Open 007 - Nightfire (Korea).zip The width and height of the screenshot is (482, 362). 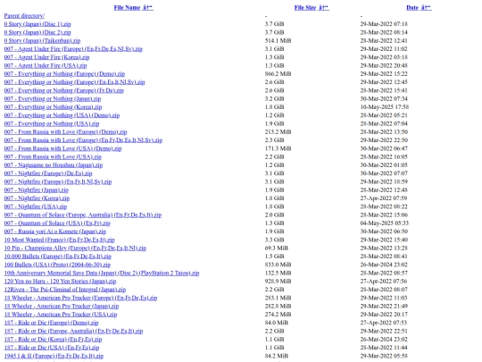point(37,198)
